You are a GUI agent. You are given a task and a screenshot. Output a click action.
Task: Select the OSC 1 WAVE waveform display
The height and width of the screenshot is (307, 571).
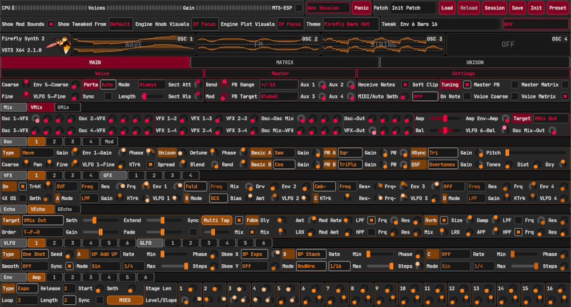[134, 44]
